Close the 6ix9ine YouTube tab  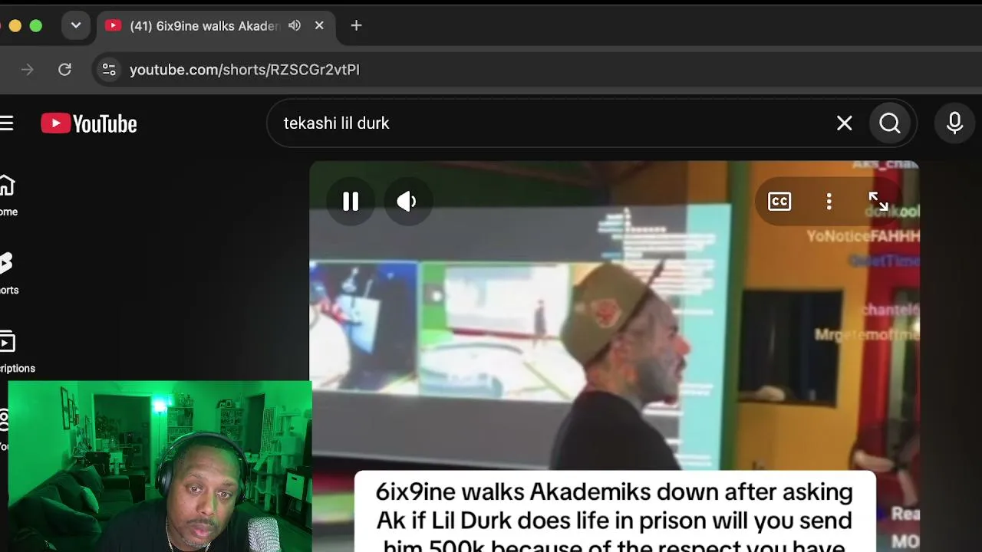pos(319,26)
